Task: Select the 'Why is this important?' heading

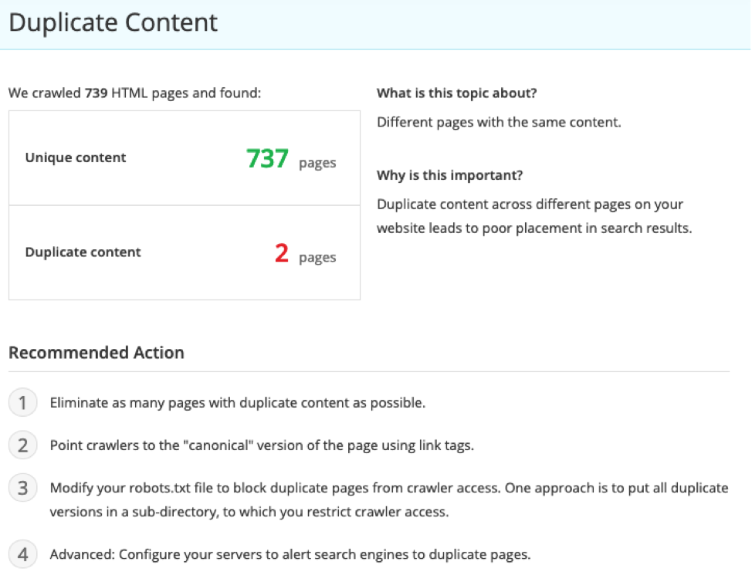Action: tap(450, 175)
